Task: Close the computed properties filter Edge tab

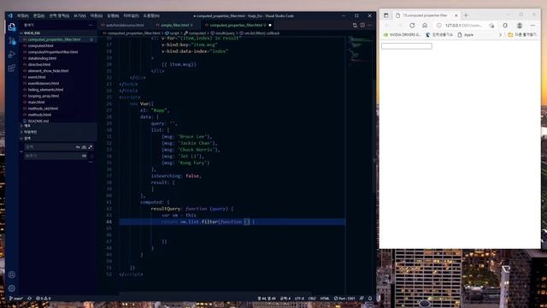Action: pos(456,15)
